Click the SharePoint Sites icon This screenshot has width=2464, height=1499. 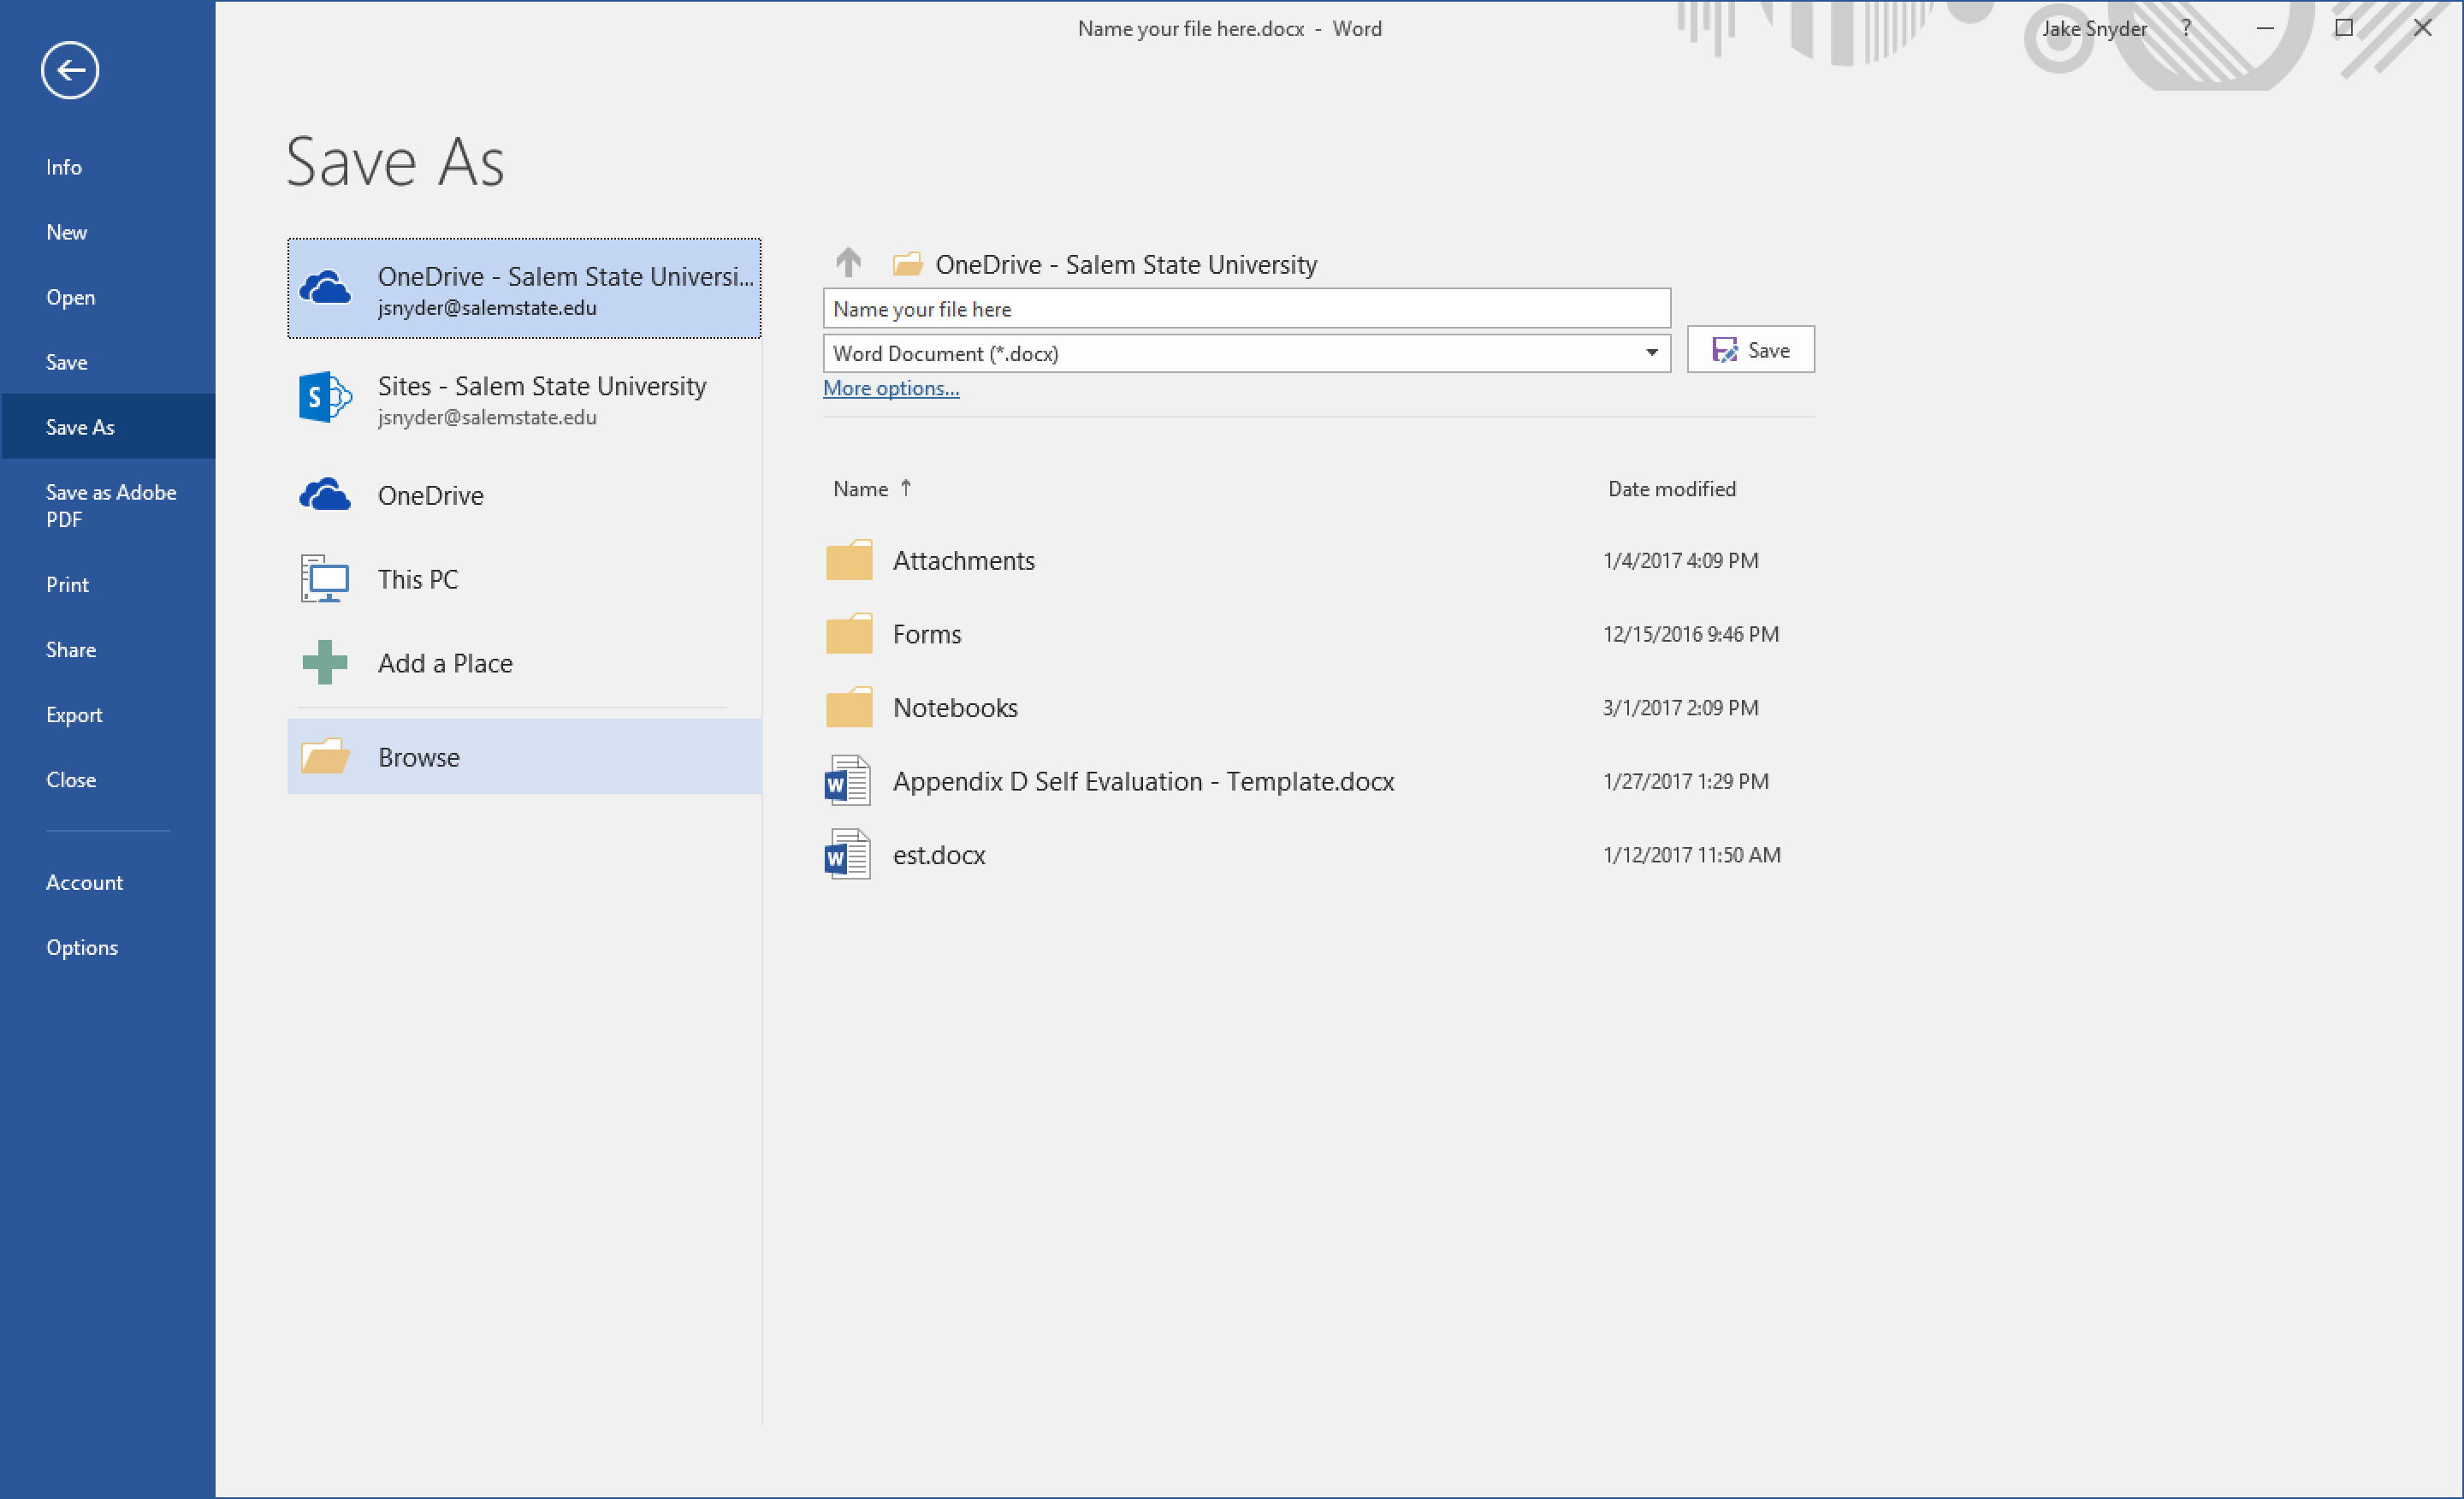(x=325, y=398)
